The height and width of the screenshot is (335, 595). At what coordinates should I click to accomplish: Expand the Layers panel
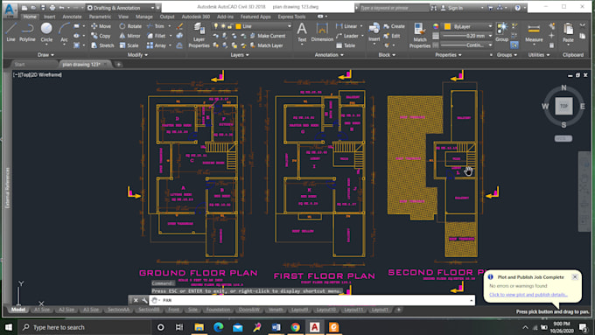[x=240, y=54]
